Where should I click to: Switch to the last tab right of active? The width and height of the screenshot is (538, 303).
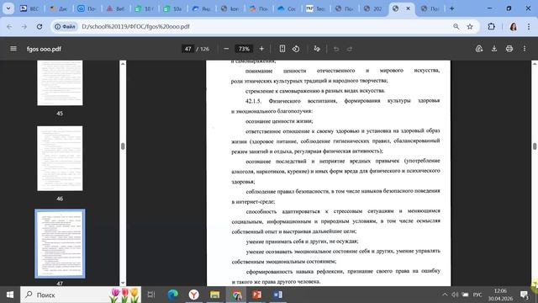(x=430, y=8)
